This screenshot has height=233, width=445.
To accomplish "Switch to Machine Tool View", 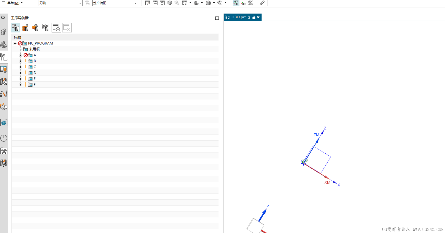I will click(26, 28).
